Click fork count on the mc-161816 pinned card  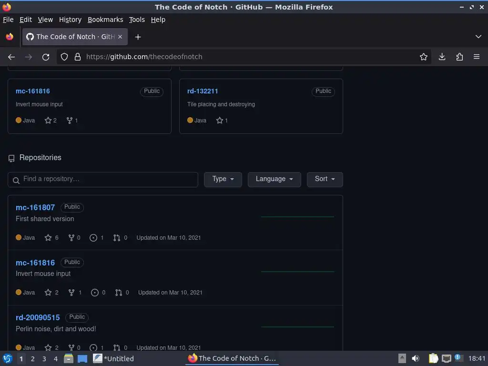click(72, 121)
